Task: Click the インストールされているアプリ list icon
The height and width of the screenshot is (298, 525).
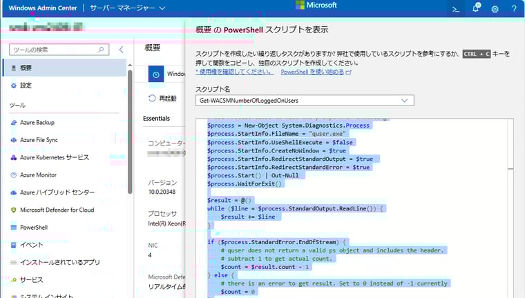Action: 13,262
